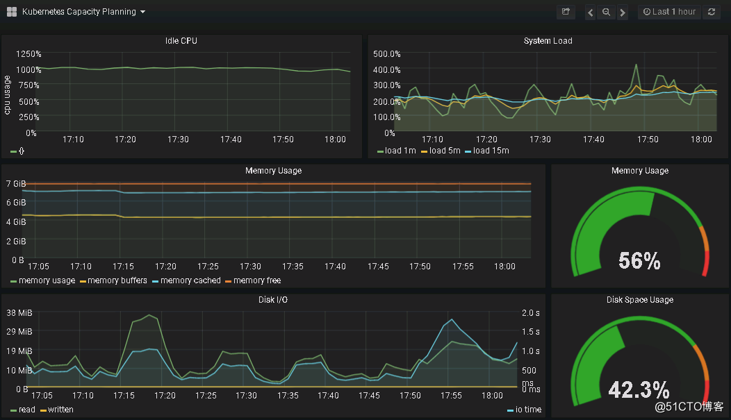
Task: Open the Disk Space Usage panel title
Action: pos(639,300)
